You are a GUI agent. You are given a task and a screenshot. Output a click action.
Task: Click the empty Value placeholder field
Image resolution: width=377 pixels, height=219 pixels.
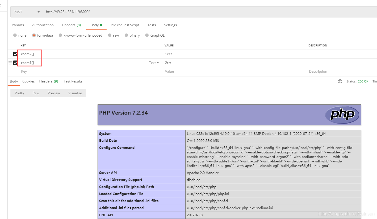[x=235, y=71]
